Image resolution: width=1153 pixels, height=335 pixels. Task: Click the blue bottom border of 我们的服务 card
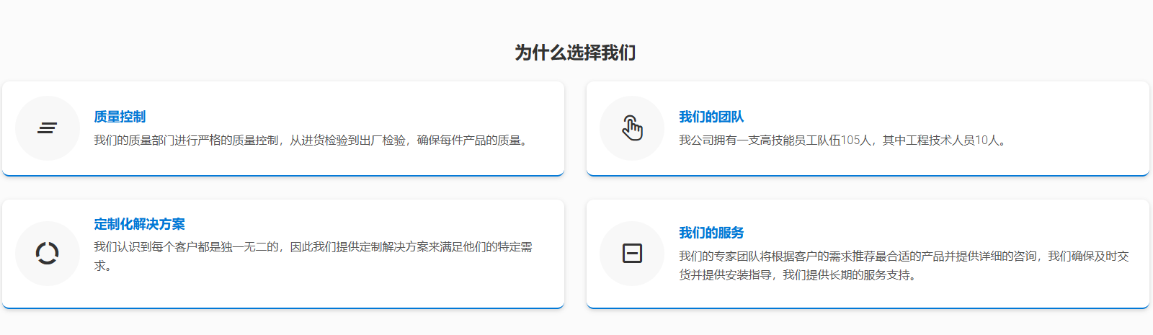(x=868, y=308)
